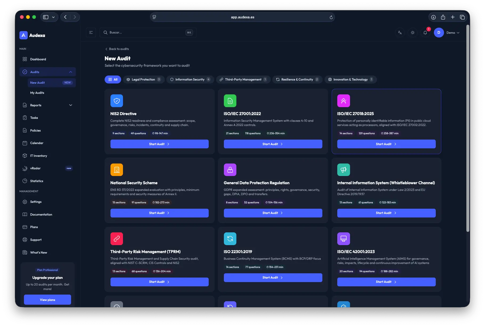Go Back to audits link
Viewport: 485px width, 327px height.
[x=117, y=49]
